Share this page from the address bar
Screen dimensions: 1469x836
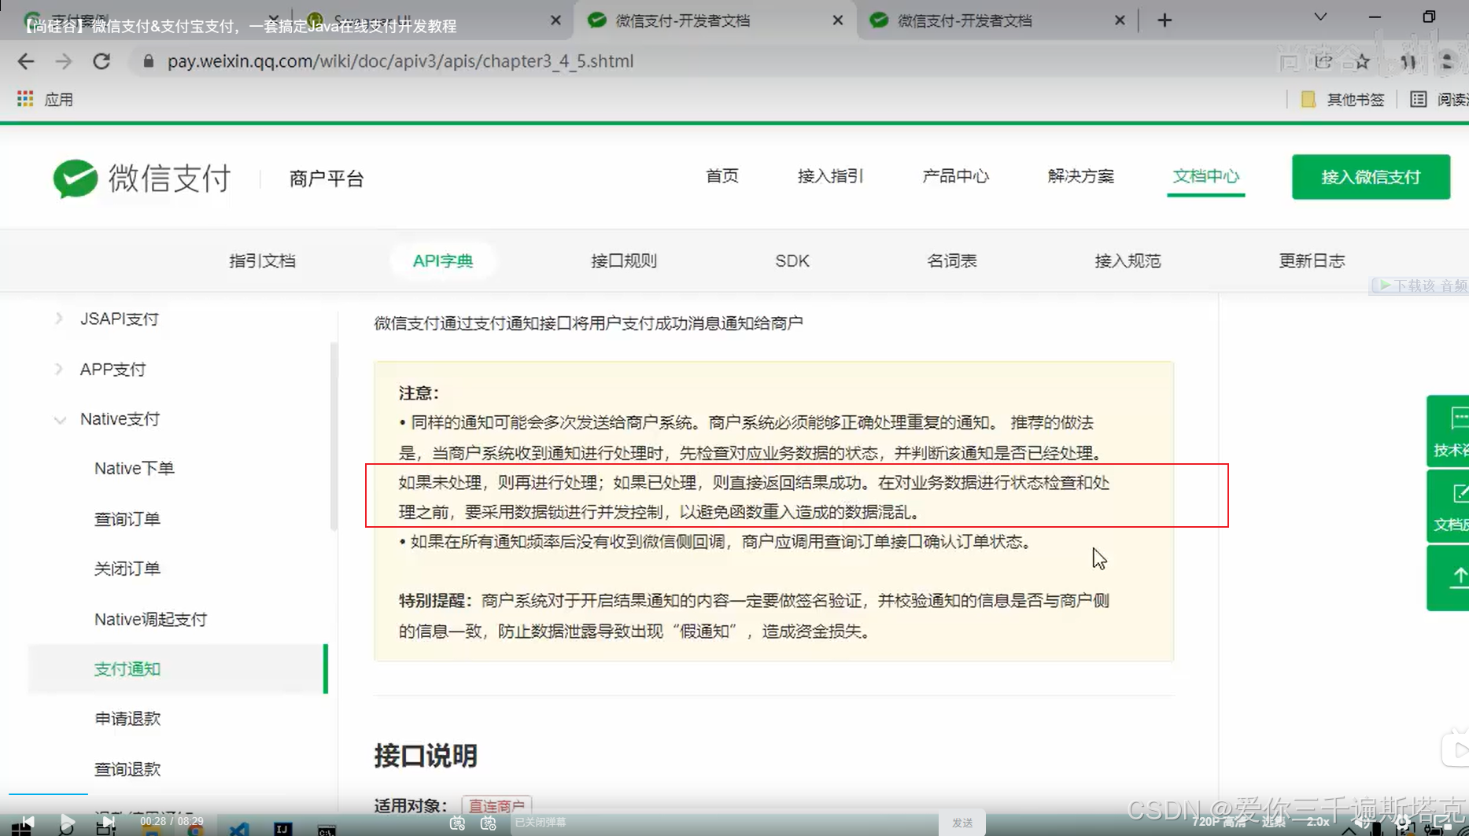point(1323,61)
